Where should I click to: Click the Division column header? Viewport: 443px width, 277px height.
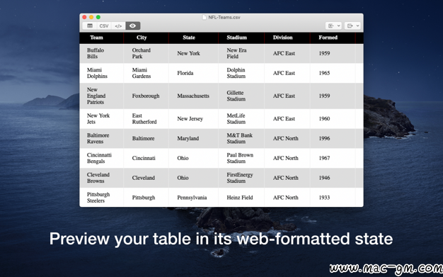point(287,38)
